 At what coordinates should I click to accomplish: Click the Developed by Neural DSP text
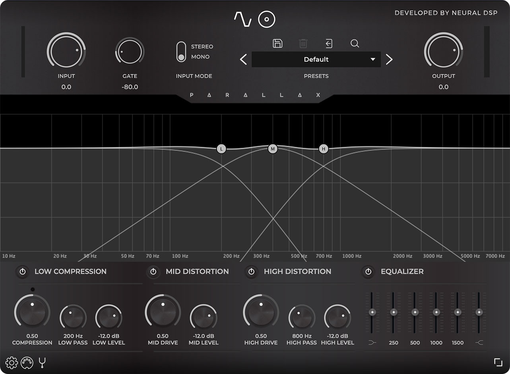(446, 13)
